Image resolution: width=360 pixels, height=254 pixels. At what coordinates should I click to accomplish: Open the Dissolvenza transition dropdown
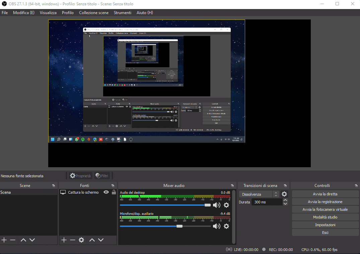(259, 194)
